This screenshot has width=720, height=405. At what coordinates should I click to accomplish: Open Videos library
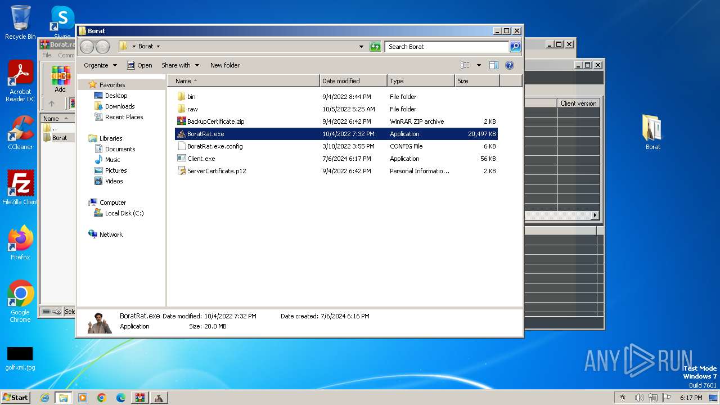tap(114, 181)
